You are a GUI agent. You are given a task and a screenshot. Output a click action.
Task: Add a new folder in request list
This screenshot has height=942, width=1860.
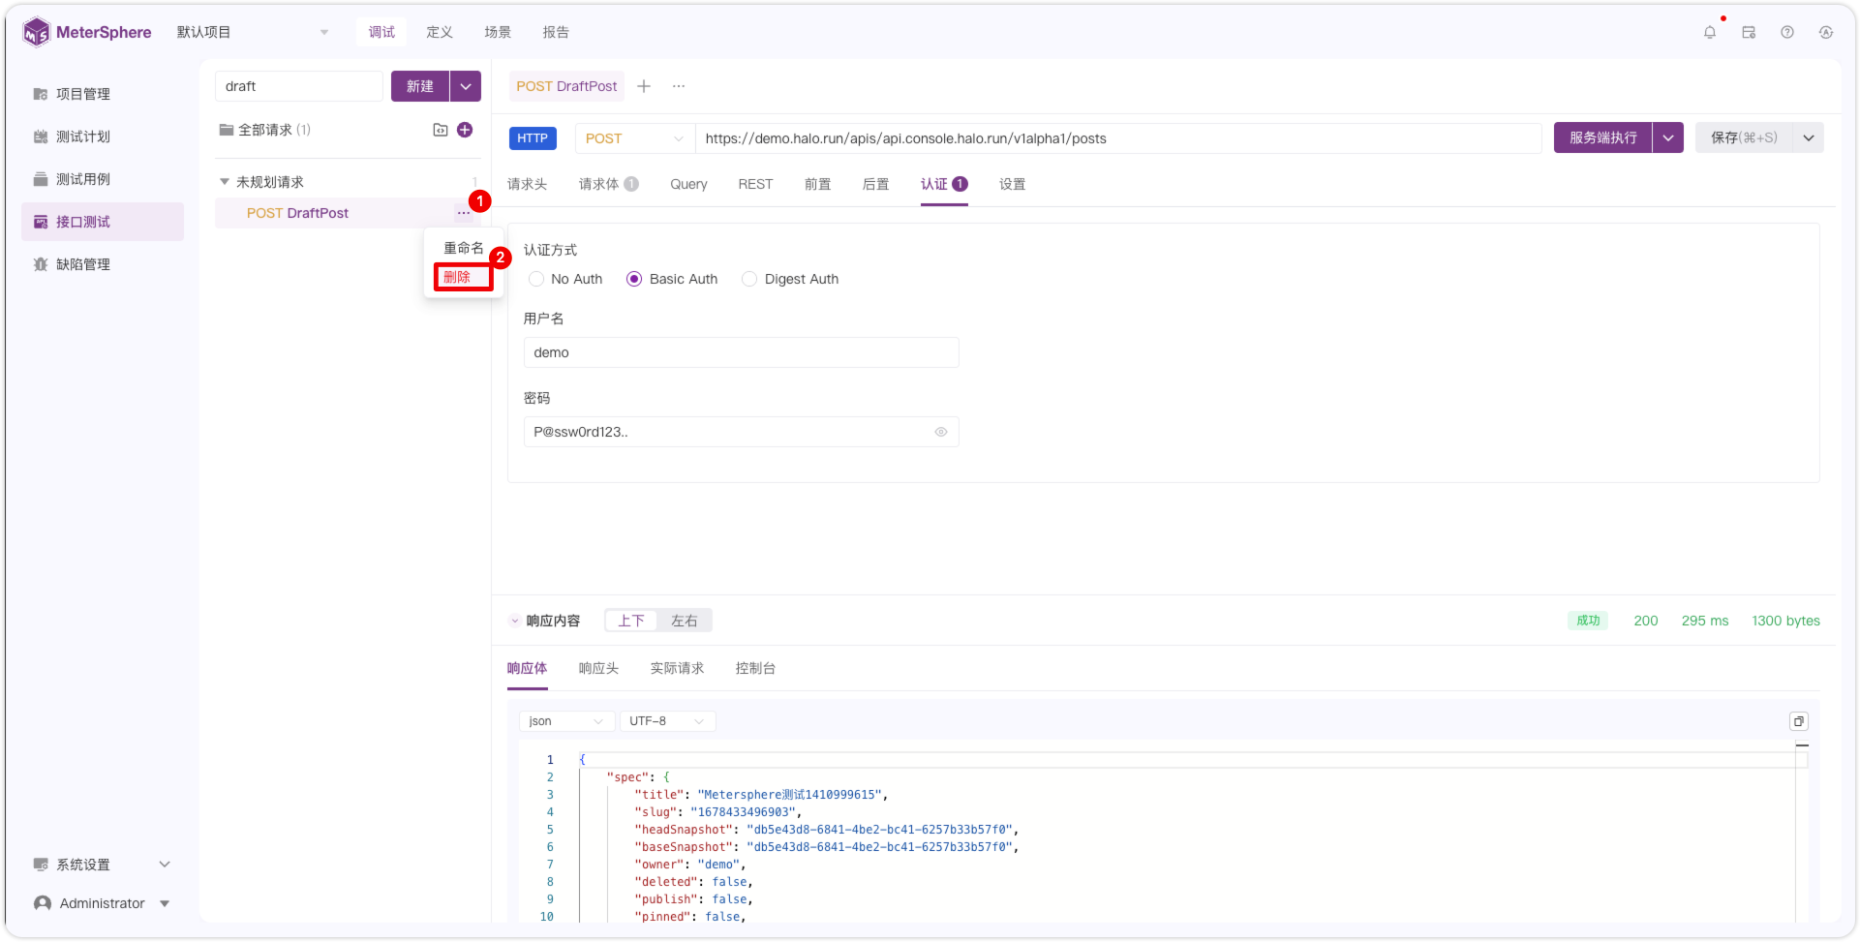click(x=441, y=130)
